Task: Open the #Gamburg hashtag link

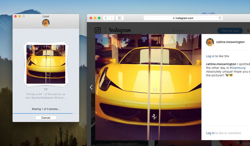Action: pos(237,68)
